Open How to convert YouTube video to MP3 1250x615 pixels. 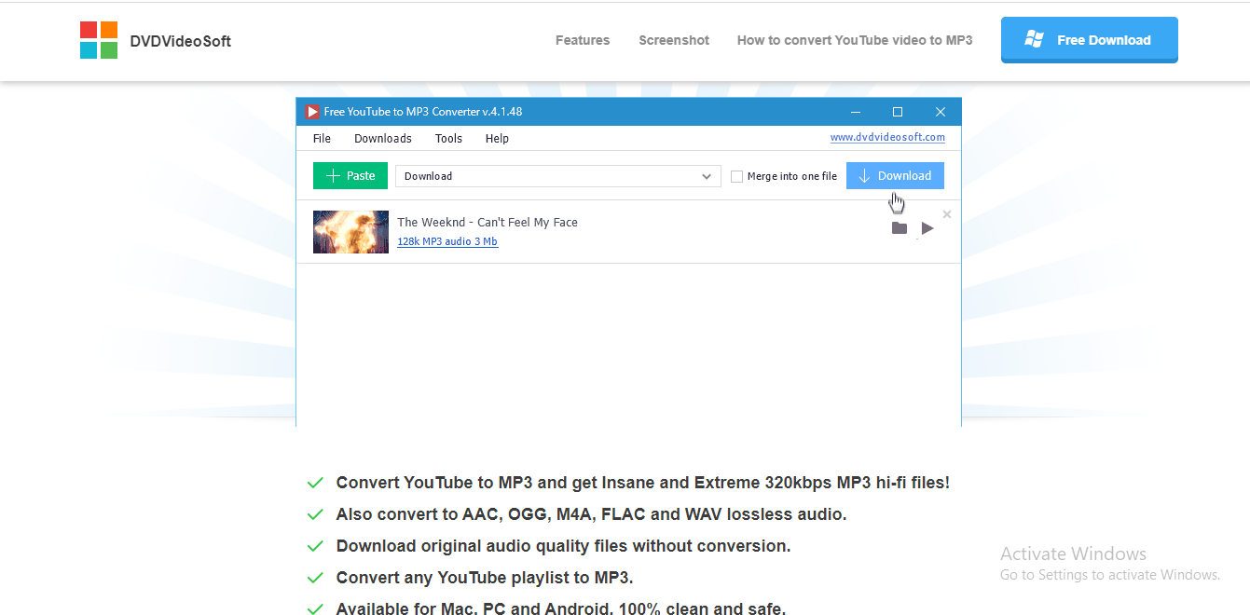pos(855,40)
